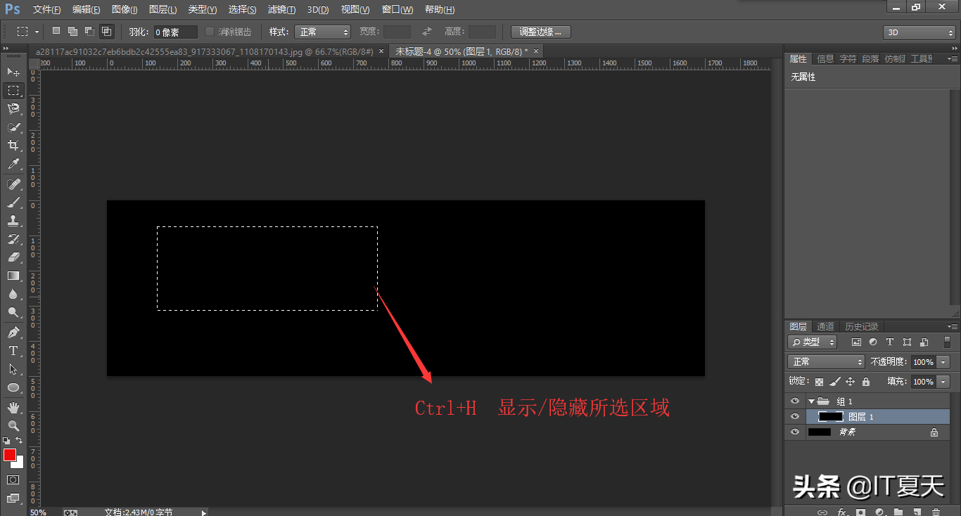Screen dimensions: 961x516
Task: Collapse the 组 1 layer group
Action: 811,401
